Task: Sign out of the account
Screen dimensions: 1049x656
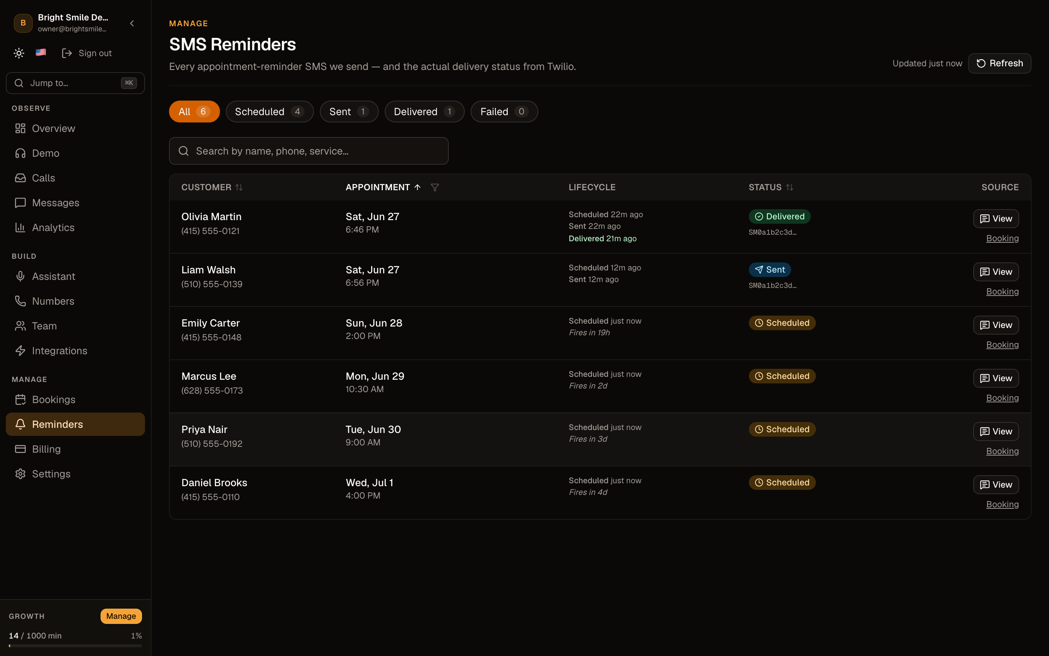Action: 87,53
